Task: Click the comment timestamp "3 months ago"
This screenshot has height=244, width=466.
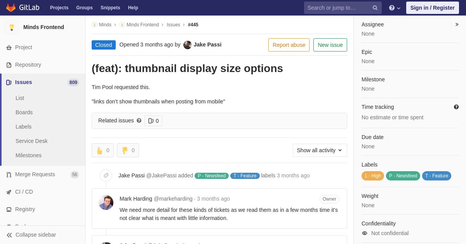Action: 213,199
